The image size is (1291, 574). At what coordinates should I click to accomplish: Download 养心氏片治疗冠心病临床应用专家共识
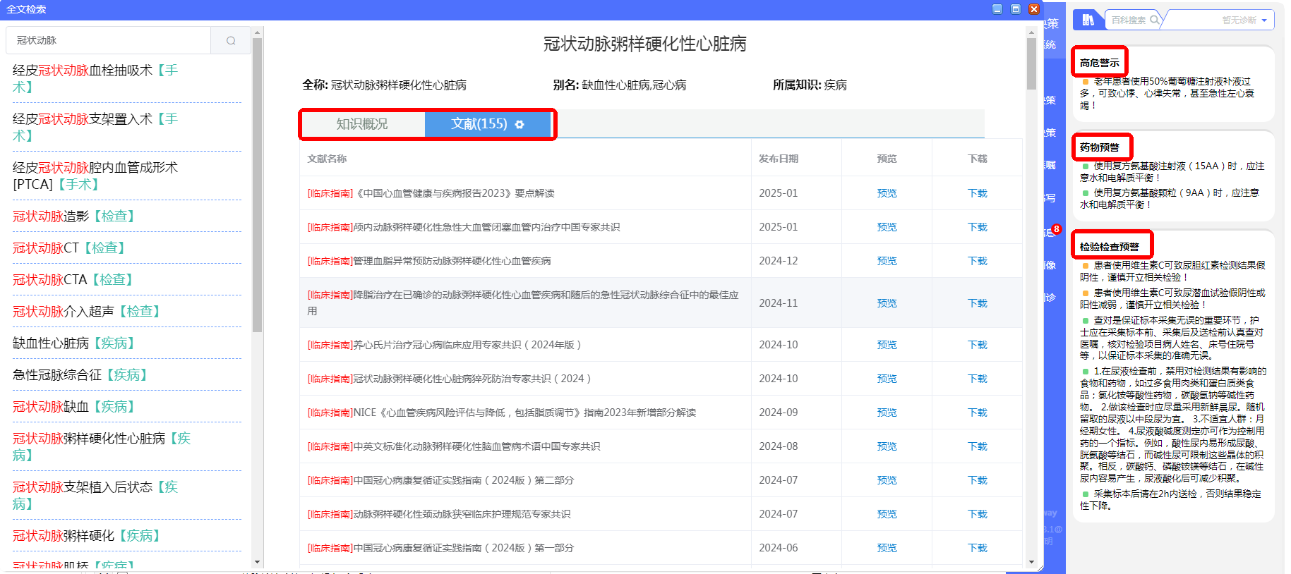tap(977, 345)
